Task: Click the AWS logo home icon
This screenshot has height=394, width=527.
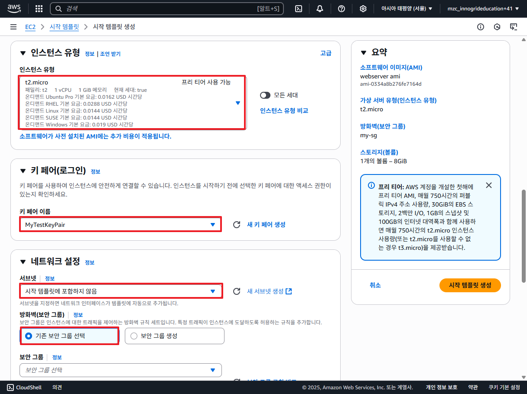Action: (x=15, y=9)
